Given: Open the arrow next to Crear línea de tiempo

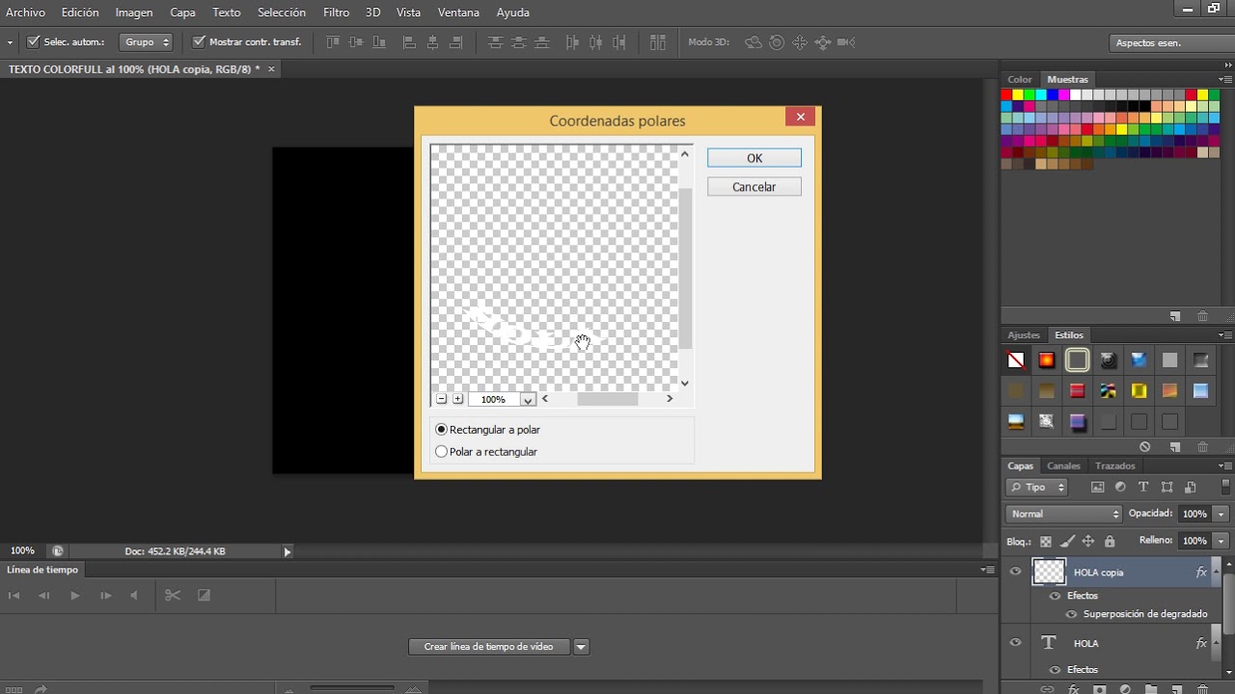Looking at the screenshot, I should 581,647.
